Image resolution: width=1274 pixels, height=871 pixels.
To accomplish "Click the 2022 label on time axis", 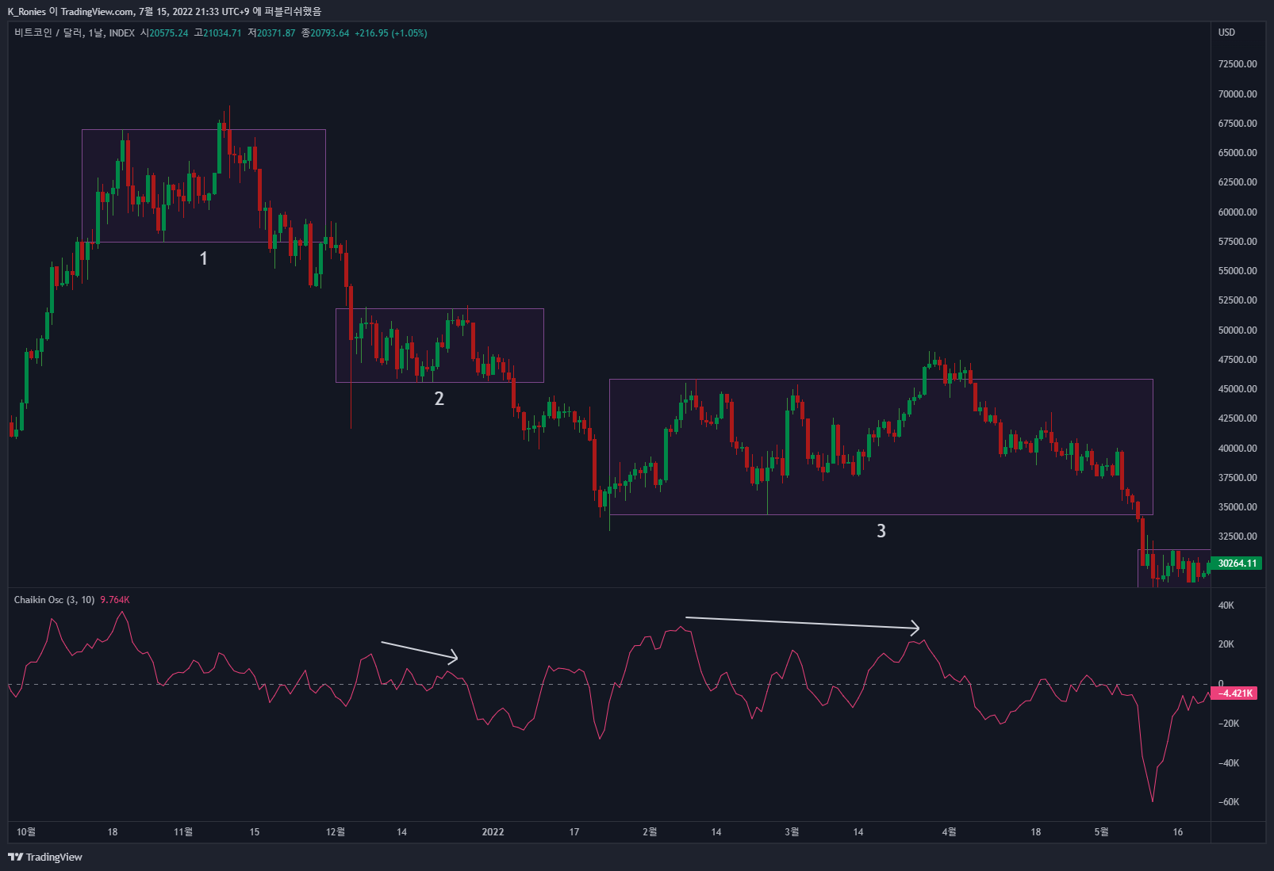I will click(493, 832).
